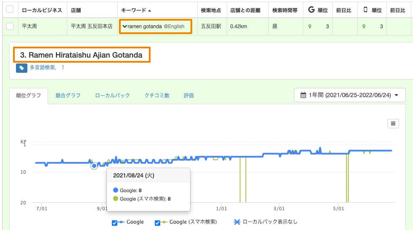
Task: Collapse the ramen gotanda keyword row
Action: [x=124, y=26]
